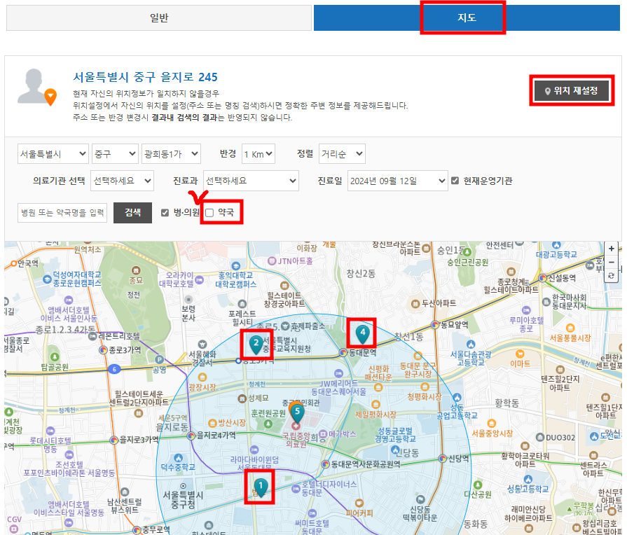Viewport: 627px width, 535px height.
Task: Click map marker number 4
Action: pyautogui.click(x=363, y=333)
